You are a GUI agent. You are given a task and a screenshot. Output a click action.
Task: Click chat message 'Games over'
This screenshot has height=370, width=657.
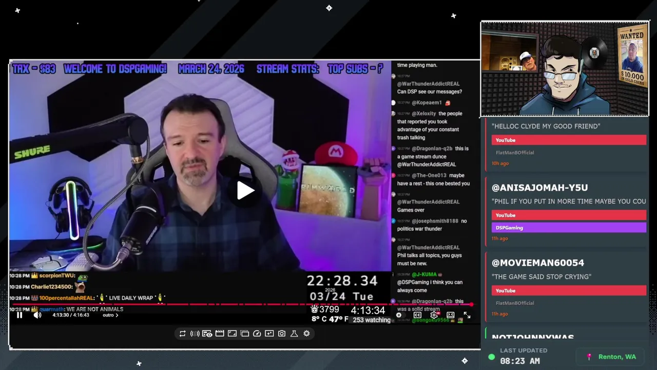pos(411,210)
